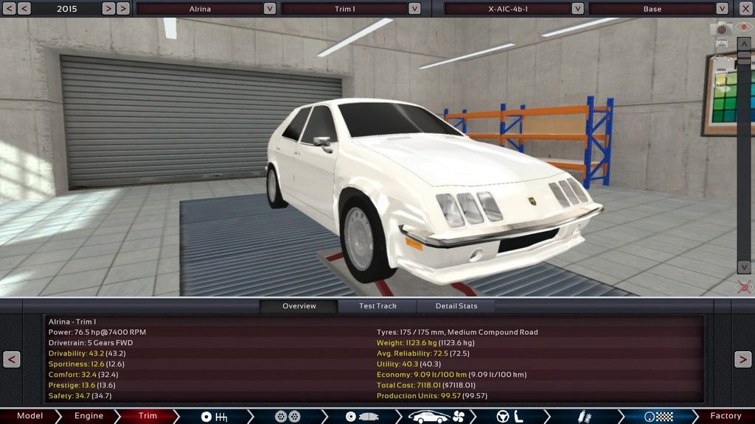Select the 'Prestige: 13.6' stat

click(82, 385)
